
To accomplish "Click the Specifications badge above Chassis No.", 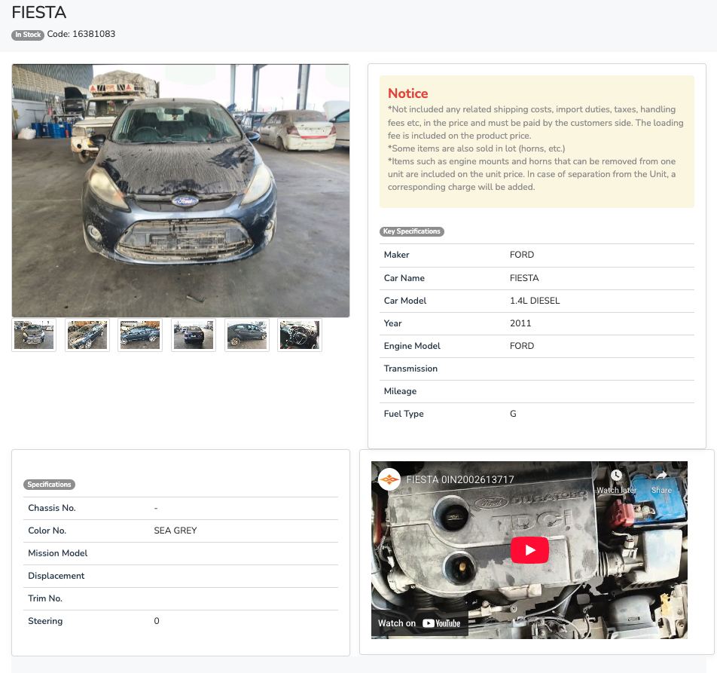I will pos(49,485).
